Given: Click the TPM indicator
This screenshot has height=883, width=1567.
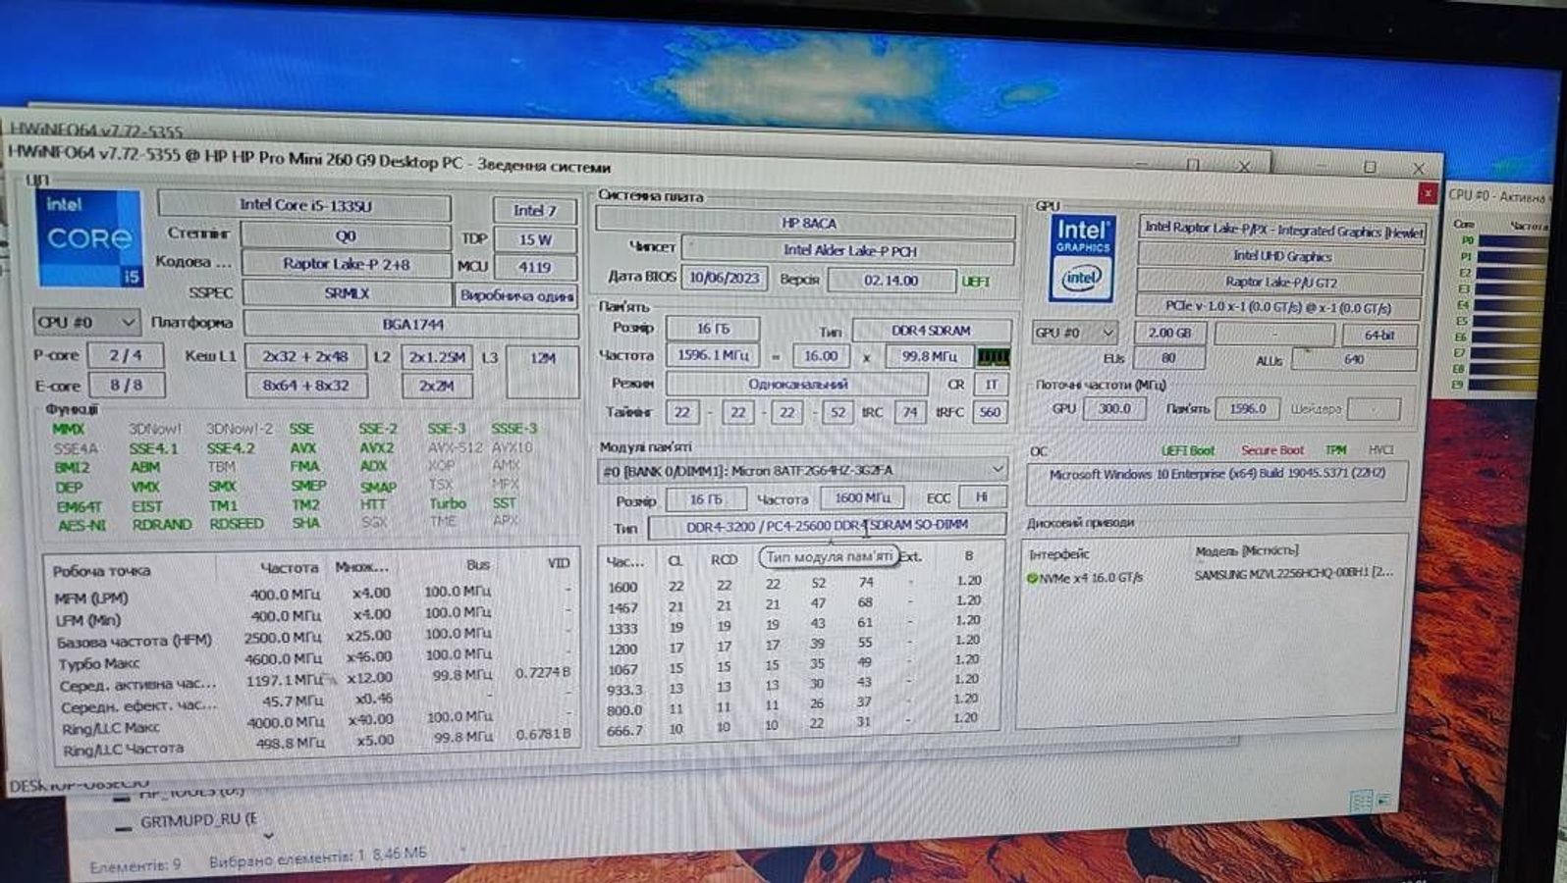Looking at the screenshot, I should [1335, 449].
